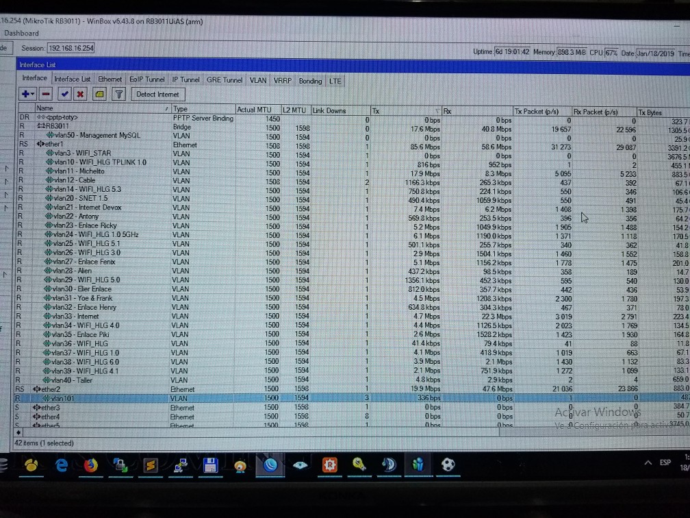Image resolution: width=690 pixels, height=518 pixels.
Task: Open the IP Tunnel tab
Action: (x=186, y=79)
